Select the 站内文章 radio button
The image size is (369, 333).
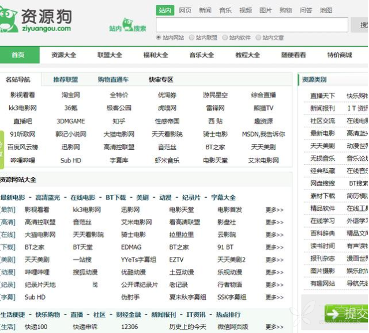click(258, 37)
